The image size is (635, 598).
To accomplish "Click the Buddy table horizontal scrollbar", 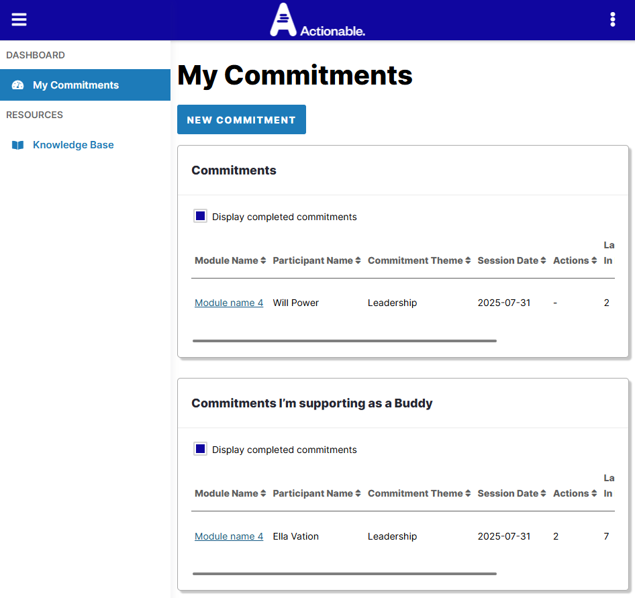I will coord(344,574).
